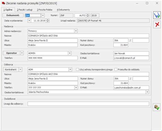
Task: Go to the Dokumenty tab
Action: tap(63, 10)
